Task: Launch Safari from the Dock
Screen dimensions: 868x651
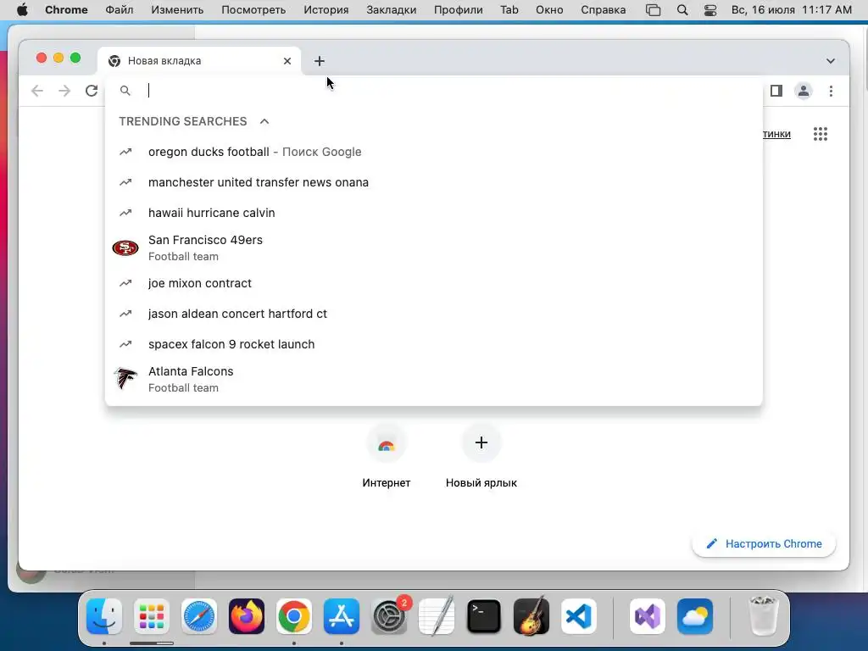Action: tap(198, 615)
